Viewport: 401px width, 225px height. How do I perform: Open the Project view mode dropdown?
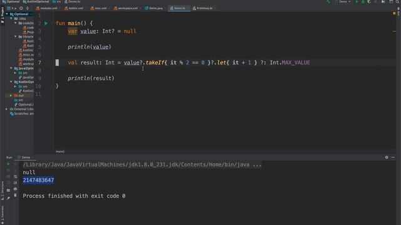(12, 8)
